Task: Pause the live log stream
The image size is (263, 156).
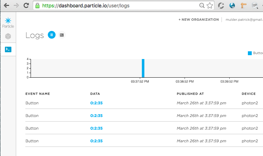Action: coord(52,35)
